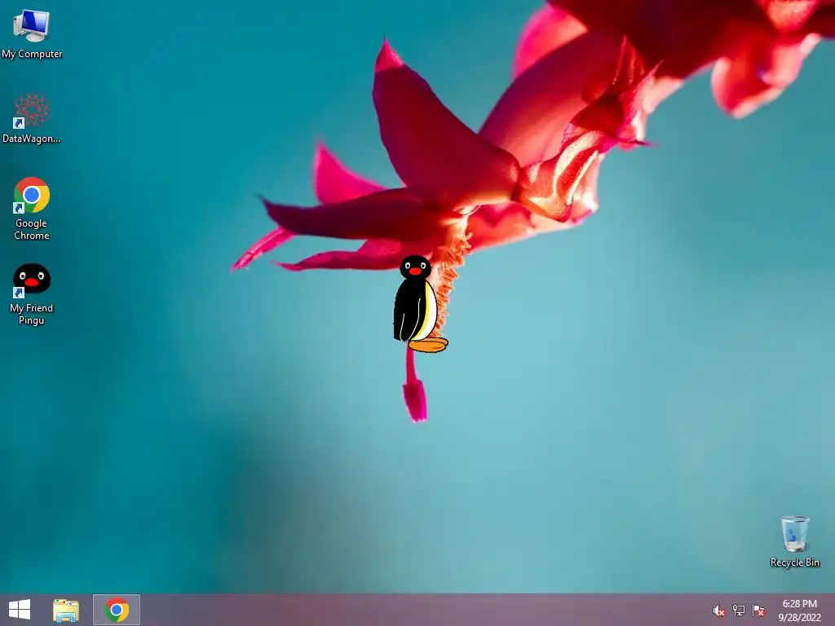Viewport: 835px width, 626px height.
Task: Click the Pingu penguin character on the desktop
Action: click(x=420, y=304)
